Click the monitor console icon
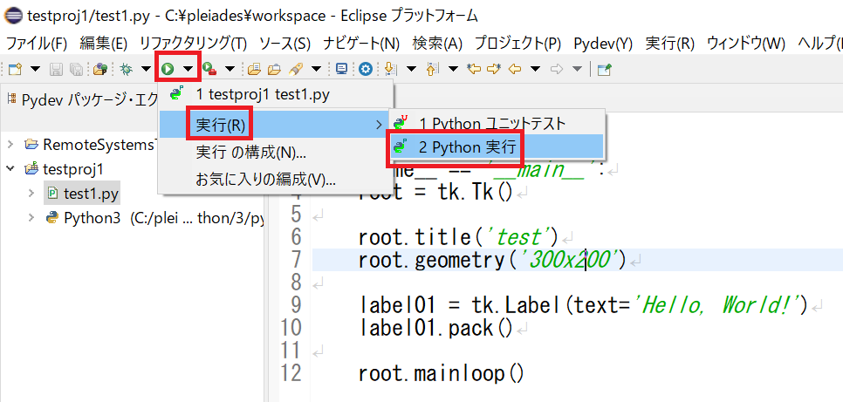The width and height of the screenshot is (843, 402). [x=341, y=69]
